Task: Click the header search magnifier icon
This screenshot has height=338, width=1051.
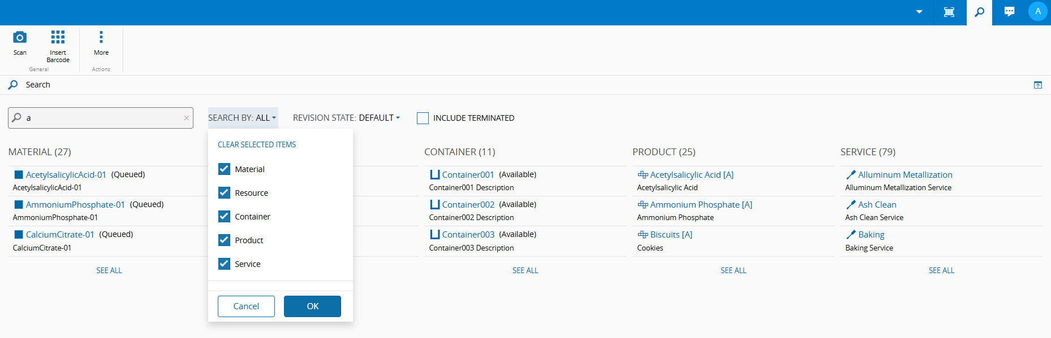Action: (x=979, y=12)
